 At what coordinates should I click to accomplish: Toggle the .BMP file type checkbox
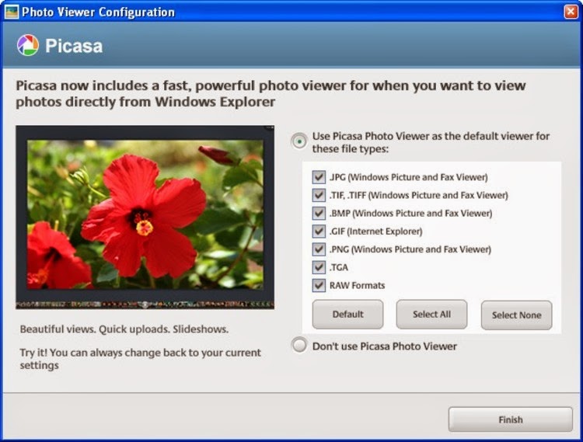tap(319, 213)
